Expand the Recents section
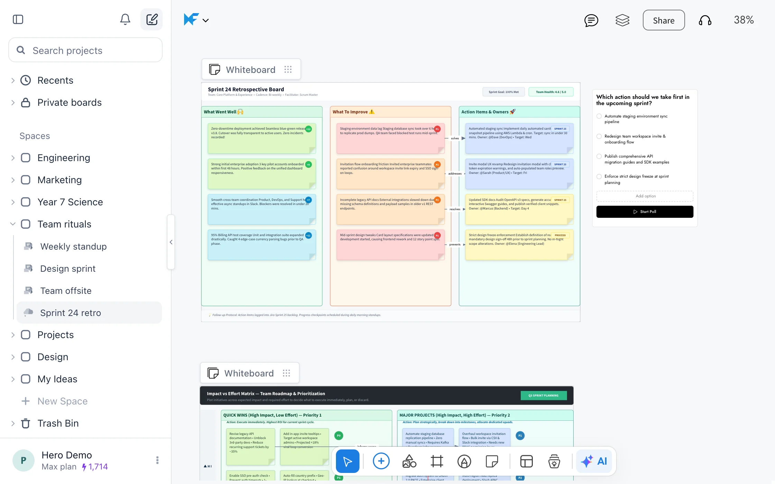 pyautogui.click(x=13, y=81)
